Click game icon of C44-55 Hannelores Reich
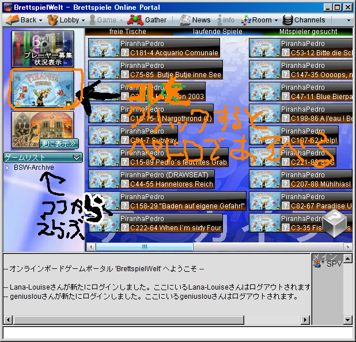The image size is (356, 342). 104,179
